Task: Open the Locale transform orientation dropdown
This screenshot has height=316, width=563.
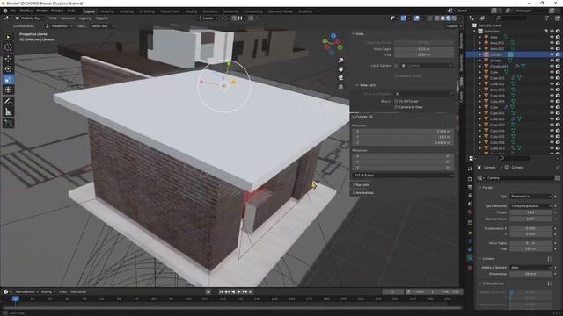Action: 208,18
